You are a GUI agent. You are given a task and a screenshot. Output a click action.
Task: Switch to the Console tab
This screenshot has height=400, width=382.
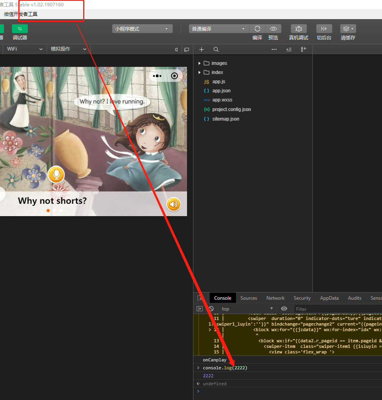[222, 298]
